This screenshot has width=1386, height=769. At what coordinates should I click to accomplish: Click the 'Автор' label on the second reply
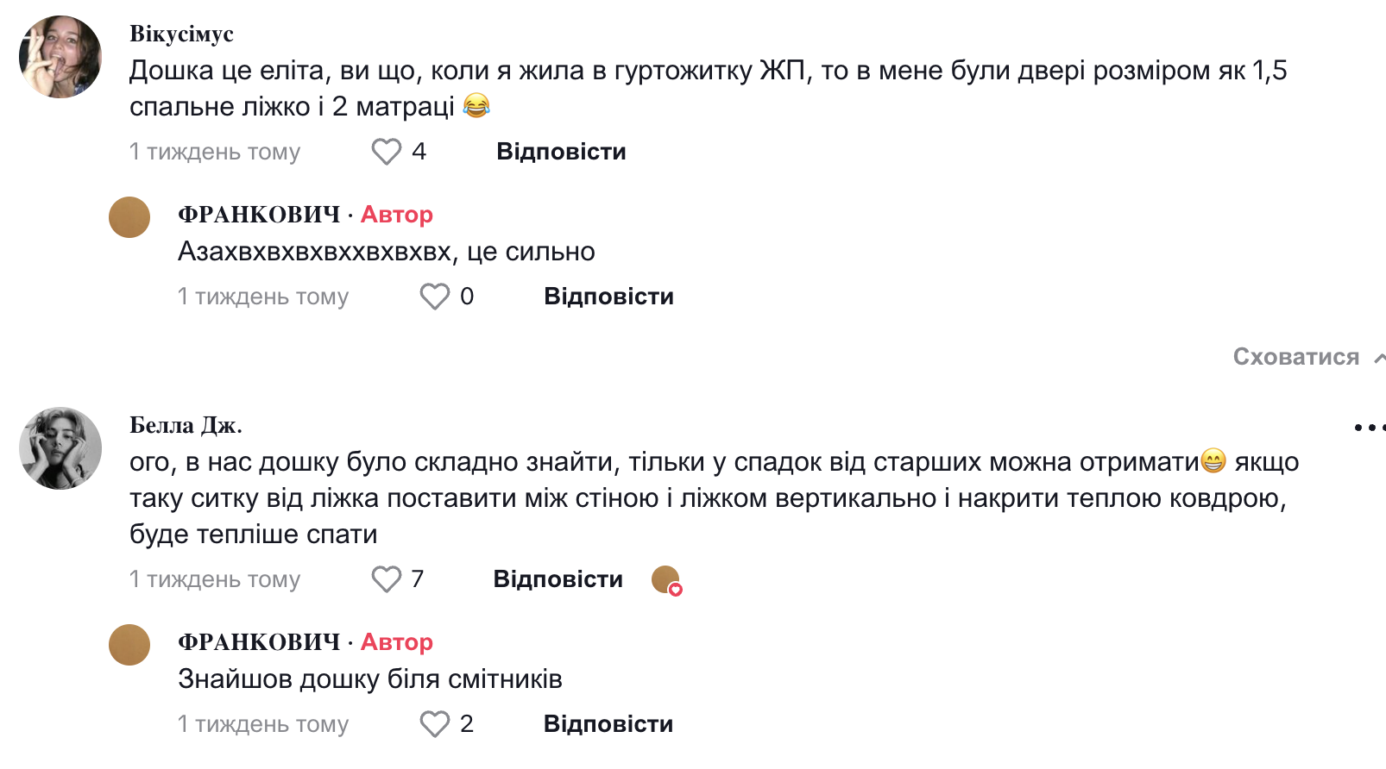coord(397,642)
